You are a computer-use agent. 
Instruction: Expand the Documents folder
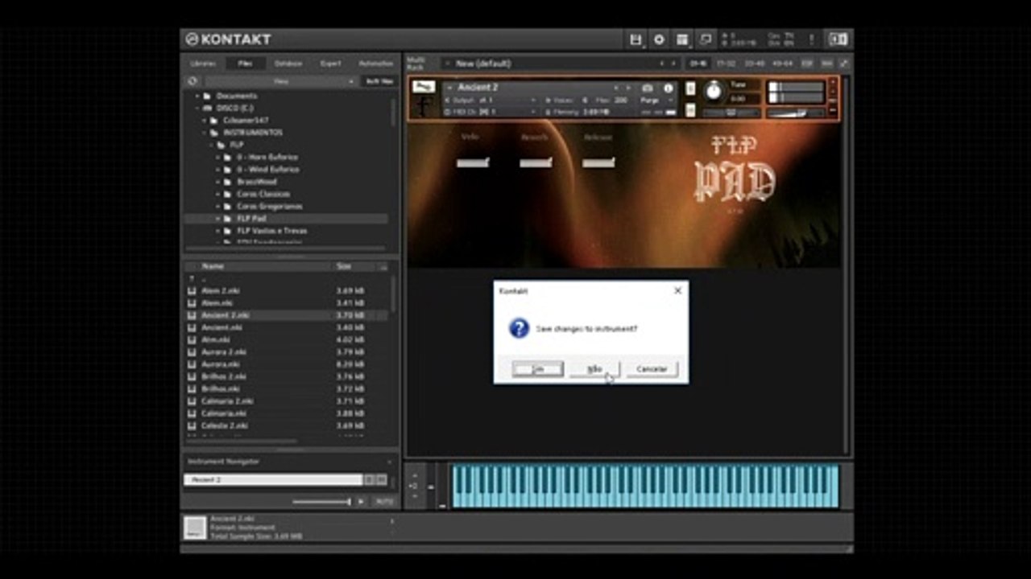pyautogui.click(x=197, y=96)
